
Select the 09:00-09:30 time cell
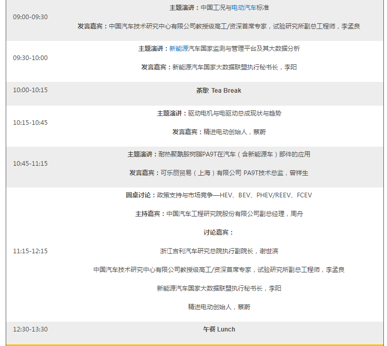30,17
